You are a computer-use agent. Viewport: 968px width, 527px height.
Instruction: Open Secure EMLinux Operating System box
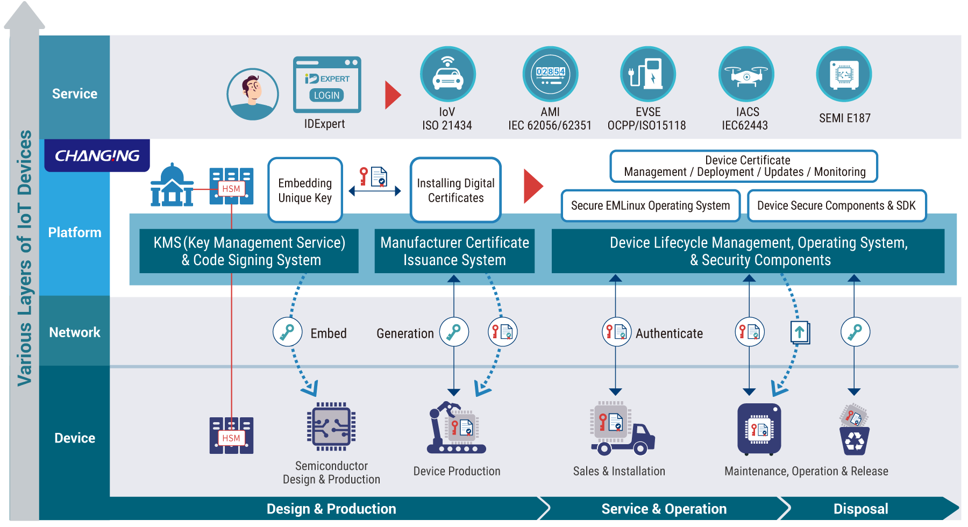(650, 205)
